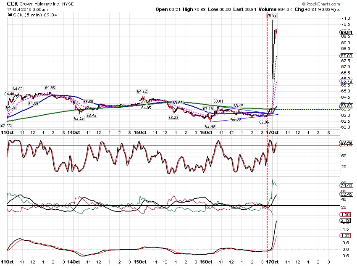
Task: Click the 2.13 MACD value tag
Action: [x=345, y=221]
